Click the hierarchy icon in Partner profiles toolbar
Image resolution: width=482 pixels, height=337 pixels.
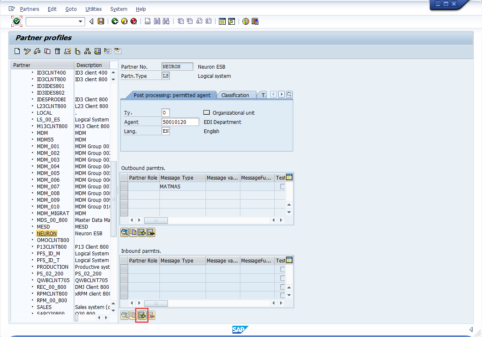tap(87, 51)
